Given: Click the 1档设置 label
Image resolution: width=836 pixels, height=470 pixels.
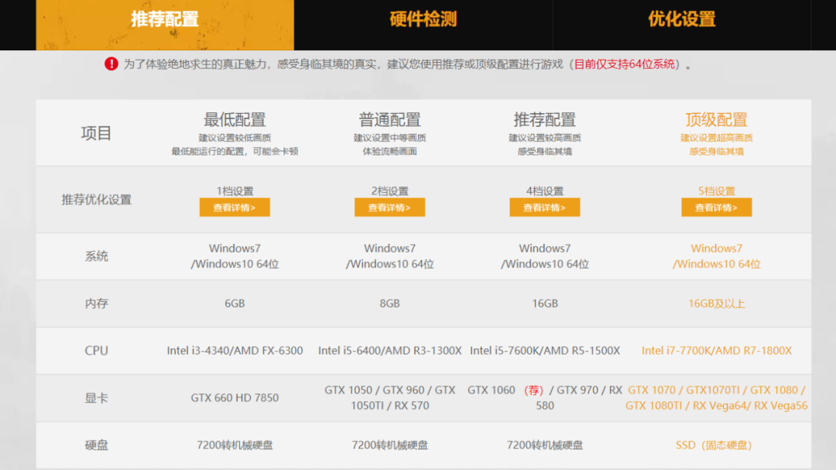Looking at the screenshot, I should pyautogui.click(x=235, y=191).
